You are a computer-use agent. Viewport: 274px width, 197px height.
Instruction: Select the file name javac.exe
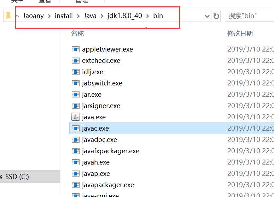tap(95, 129)
